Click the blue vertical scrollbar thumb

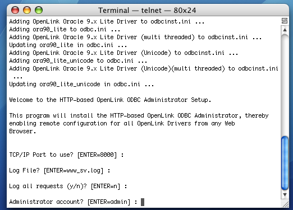tap(285, 164)
